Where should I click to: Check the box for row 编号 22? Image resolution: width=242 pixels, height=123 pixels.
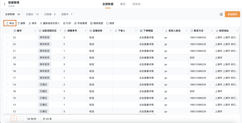(x=7, y=44)
